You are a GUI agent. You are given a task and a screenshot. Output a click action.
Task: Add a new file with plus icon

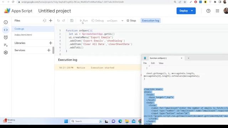coord(51,21)
